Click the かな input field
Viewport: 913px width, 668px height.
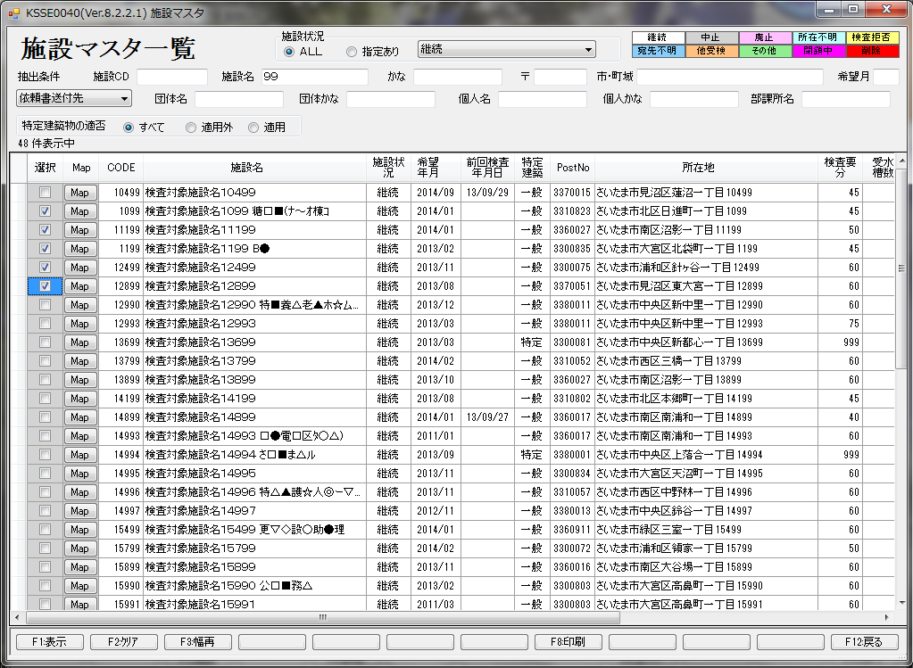(x=458, y=77)
